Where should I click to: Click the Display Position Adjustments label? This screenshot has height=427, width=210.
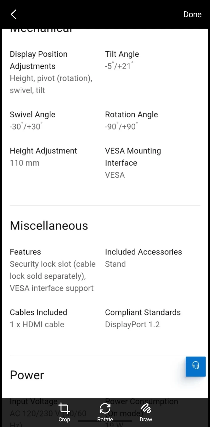click(38, 60)
